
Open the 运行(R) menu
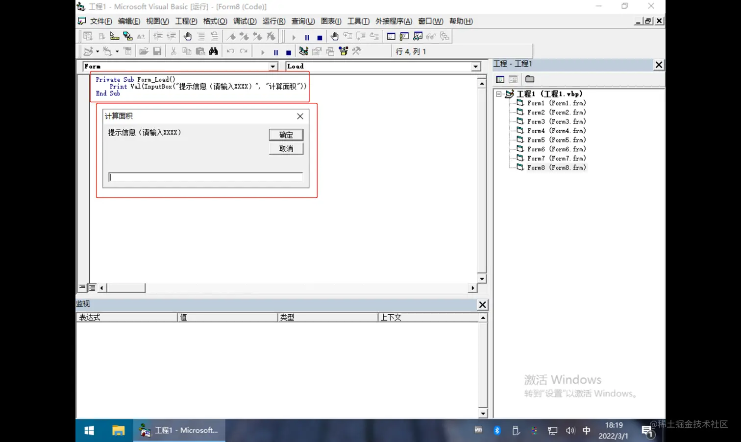pyautogui.click(x=273, y=21)
